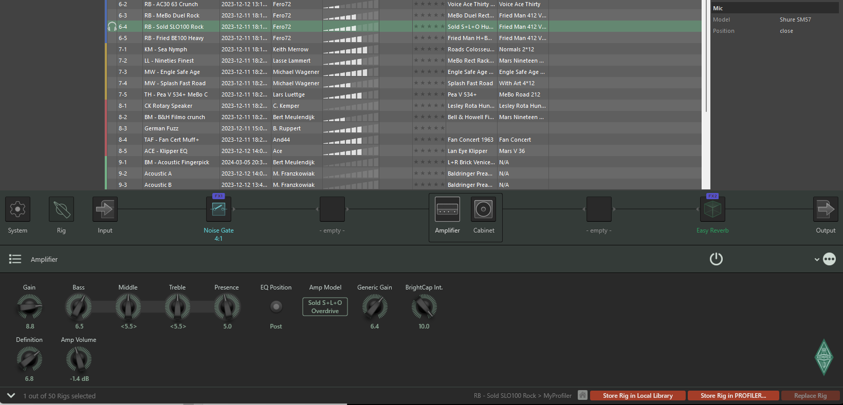The image size is (843, 405).
Task: Click the Mic section header
Action: pyautogui.click(x=775, y=8)
